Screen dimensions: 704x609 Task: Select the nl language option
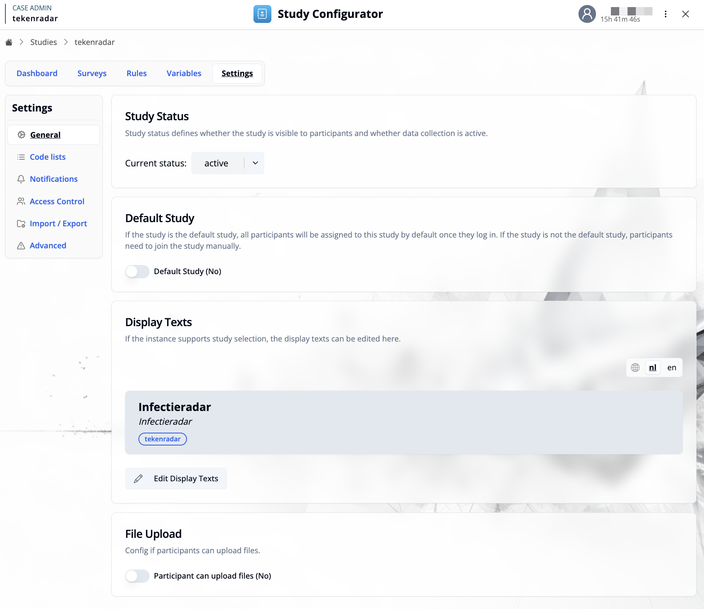pyautogui.click(x=652, y=368)
